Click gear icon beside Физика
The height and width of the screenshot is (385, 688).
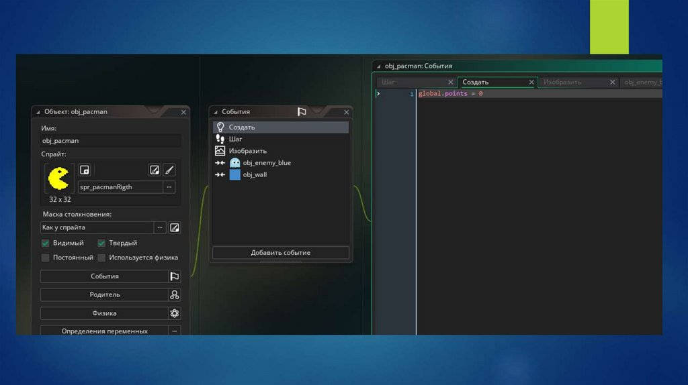(175, 313)
